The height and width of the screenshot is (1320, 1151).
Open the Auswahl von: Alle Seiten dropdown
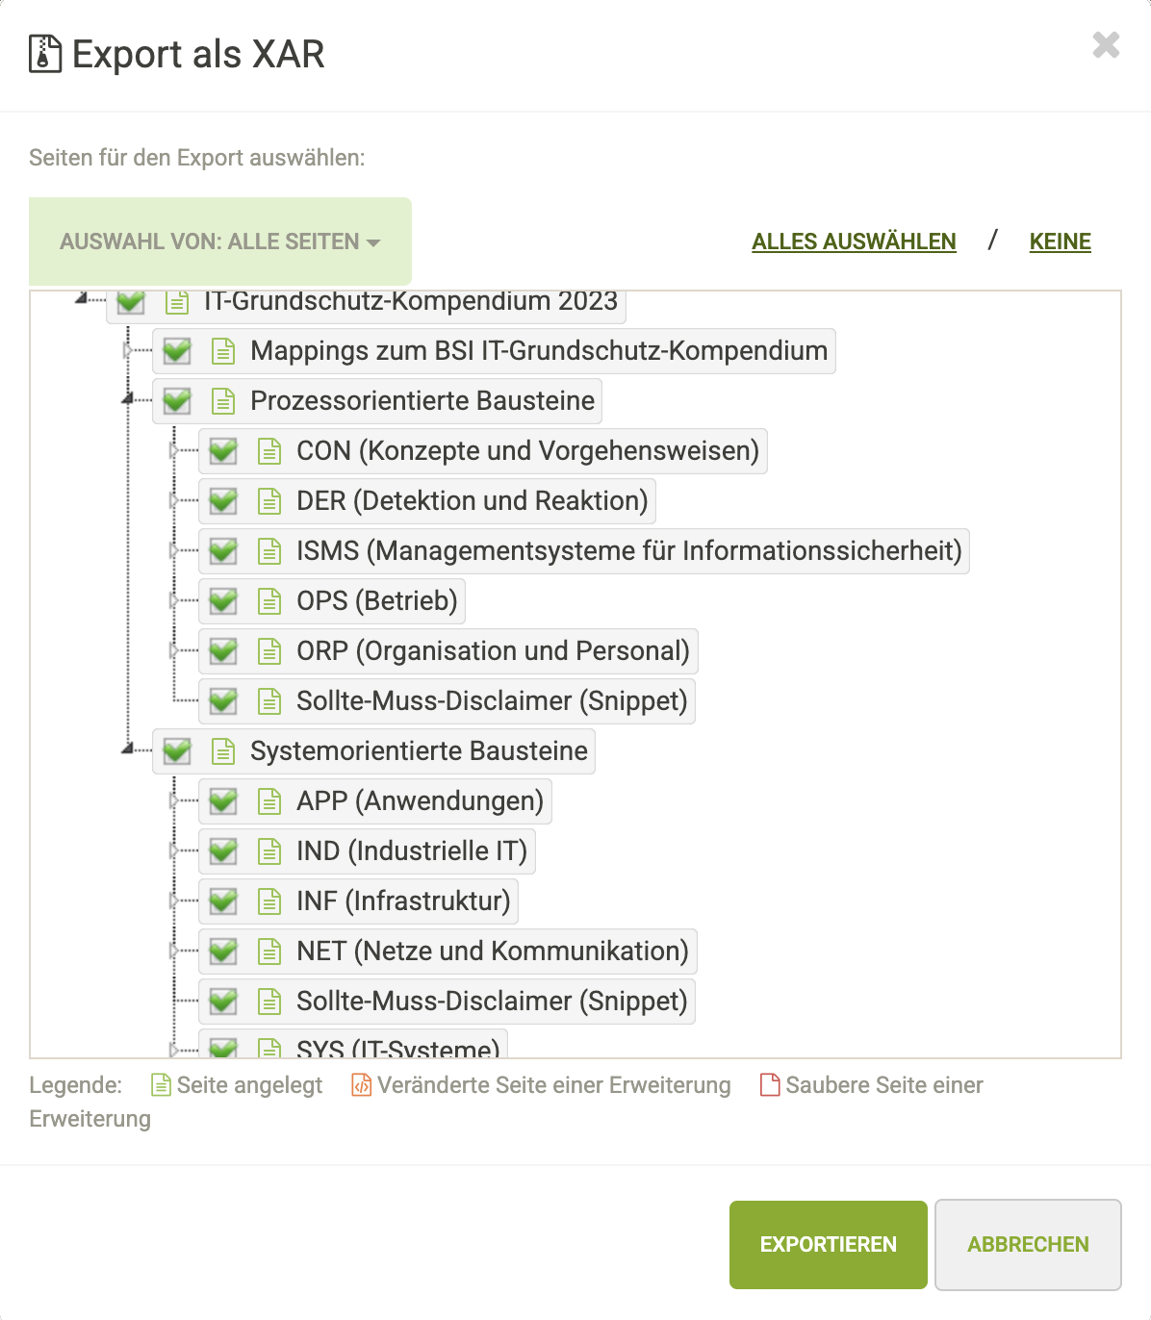pyautogui.click(x=220, y=241)
